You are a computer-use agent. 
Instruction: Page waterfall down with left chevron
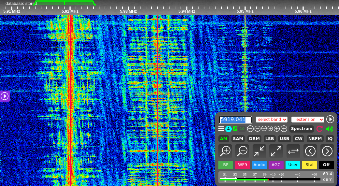(x=310, y=151)
